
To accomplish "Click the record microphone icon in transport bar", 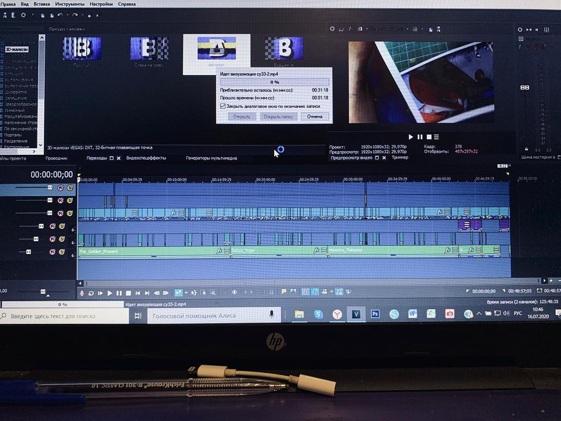I will [x=82, y=293].
